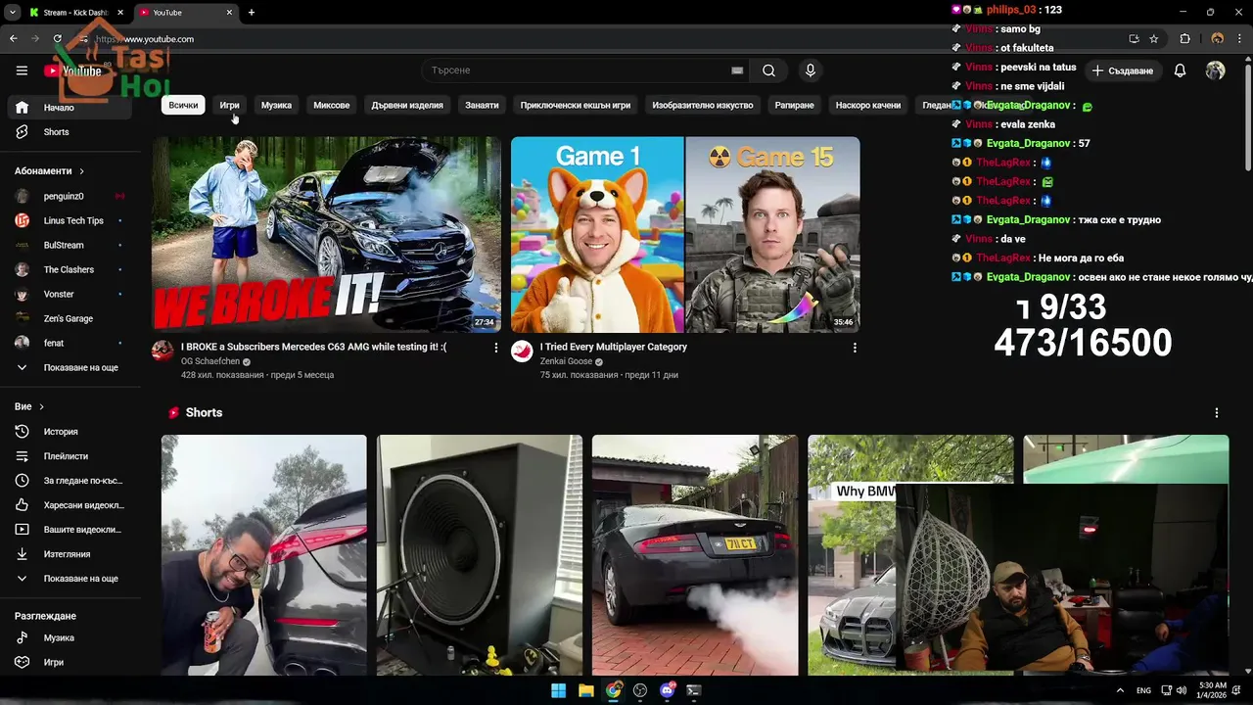Image resolution: width=1253 pixels, height=705 pixels.
Task: Open The Clashers channel
Action: (69, 269)
